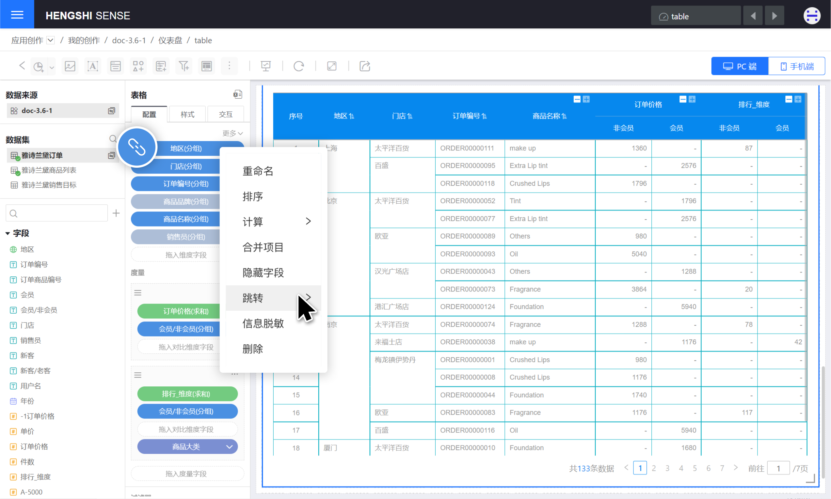Collapse the 字段 section
The height and width of the screenshot is (499, 831).
click(x=8, y=233)
